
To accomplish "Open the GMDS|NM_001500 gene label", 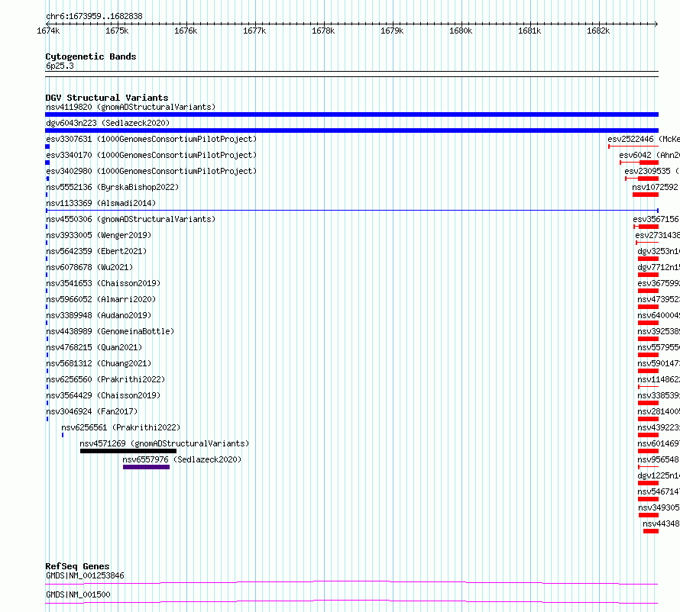I will [78, 594].
